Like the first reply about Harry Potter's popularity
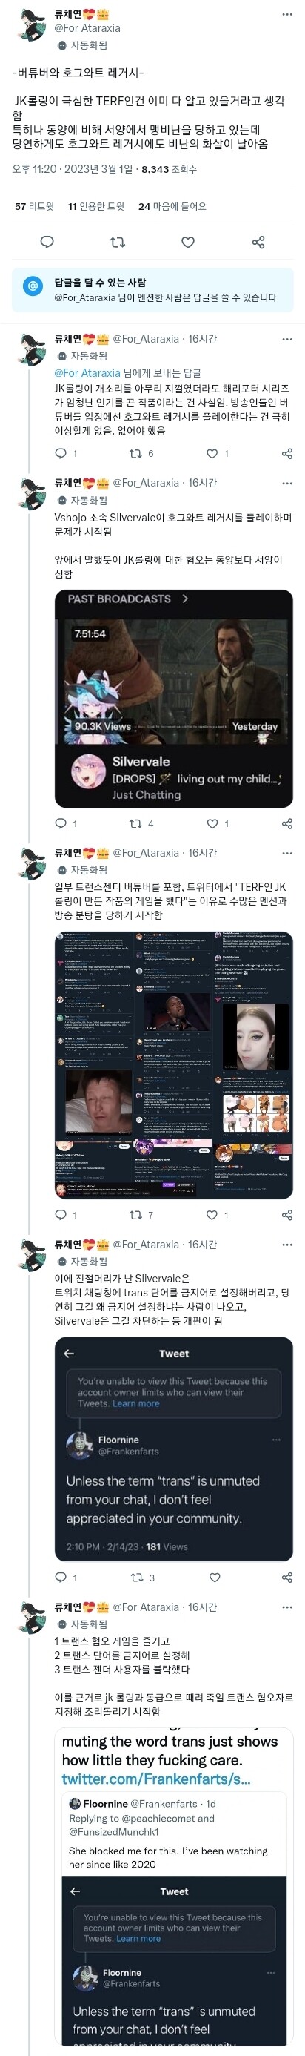 212,453
